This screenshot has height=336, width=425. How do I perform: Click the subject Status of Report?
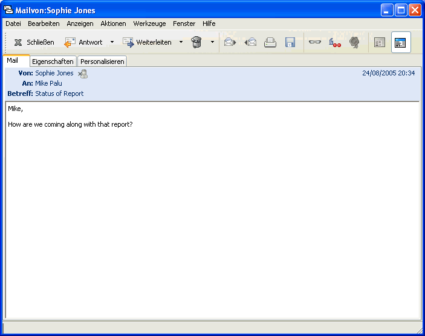pyautogui.click(x=59, y=94)
